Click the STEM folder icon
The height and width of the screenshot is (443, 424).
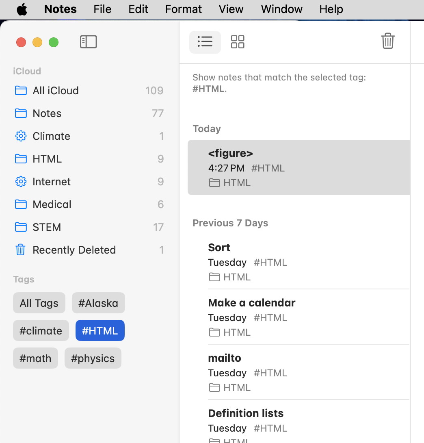[x=21, y=227]
